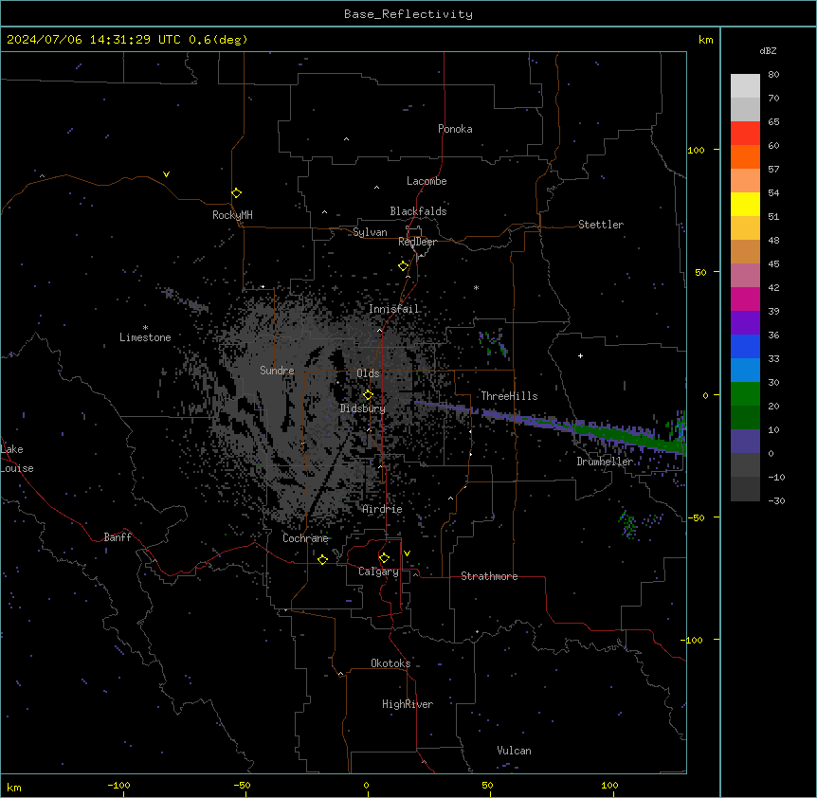Viewport: 817px width, 798px height.
Task: Pick the slate purple 0-10 dBZ legend swatch
Action: (x=745, y=442)
